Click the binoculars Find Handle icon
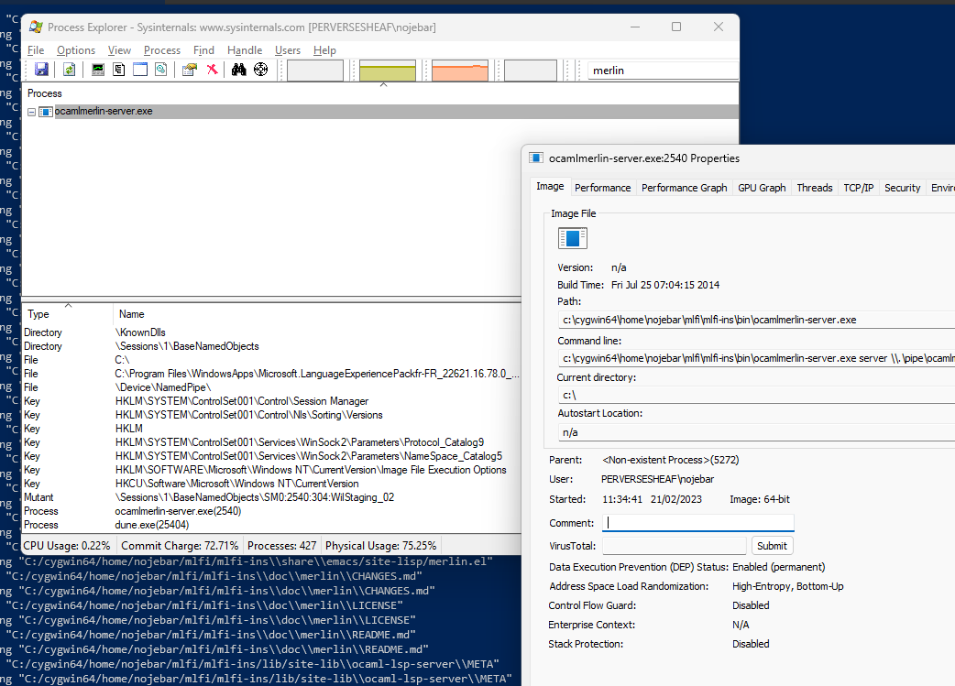 click(x=238, y=70)
